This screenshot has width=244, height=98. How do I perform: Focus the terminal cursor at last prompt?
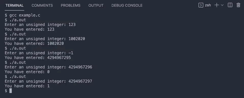click(11, 91)
